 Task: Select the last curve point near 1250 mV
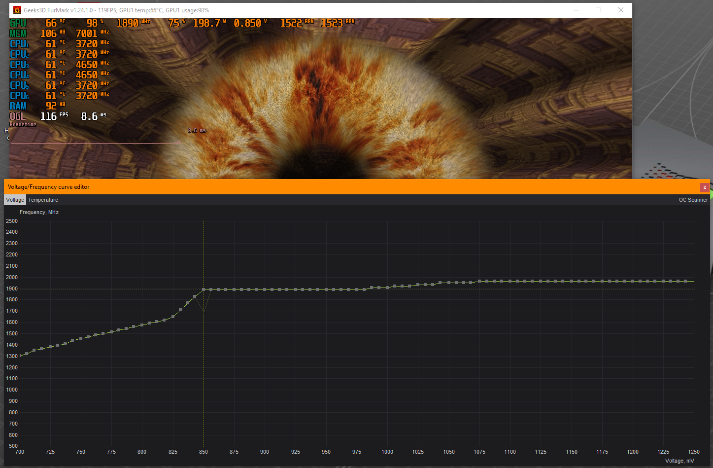tap(685, 281)
